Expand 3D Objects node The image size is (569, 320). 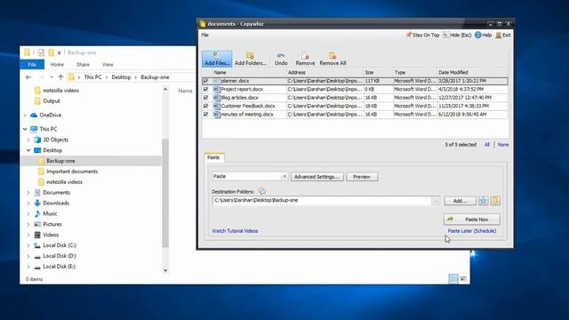pos(28,140)
